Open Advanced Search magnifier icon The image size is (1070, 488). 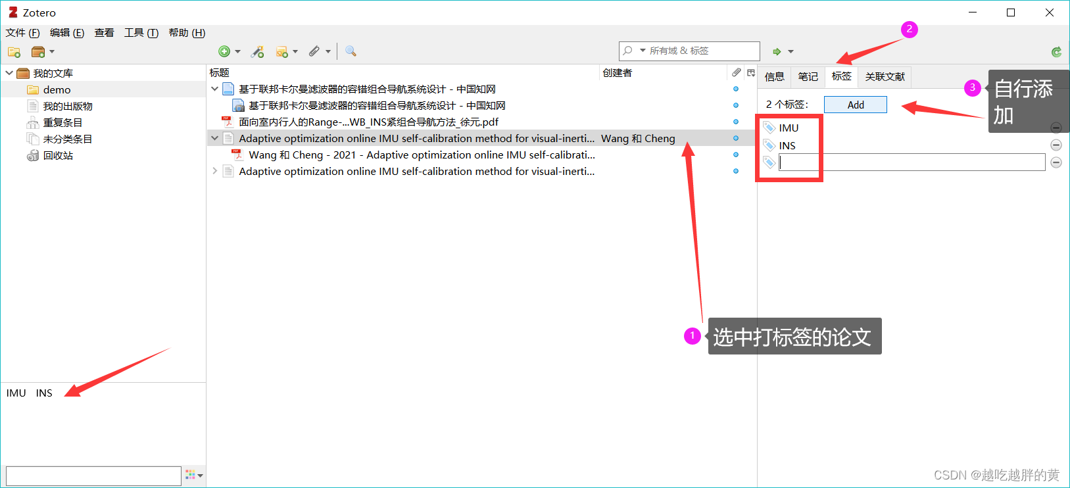pos(351,51)
